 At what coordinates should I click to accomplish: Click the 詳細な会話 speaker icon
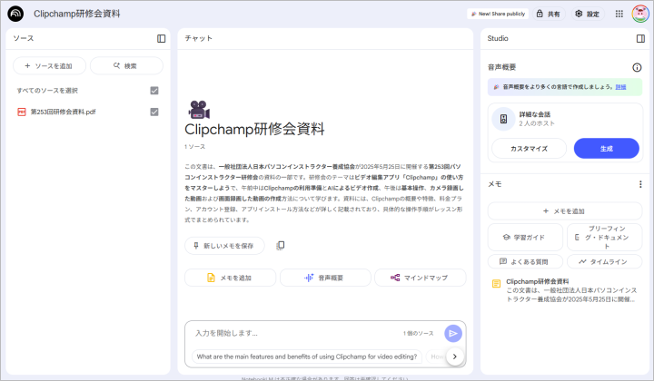[x=503, y=119]
